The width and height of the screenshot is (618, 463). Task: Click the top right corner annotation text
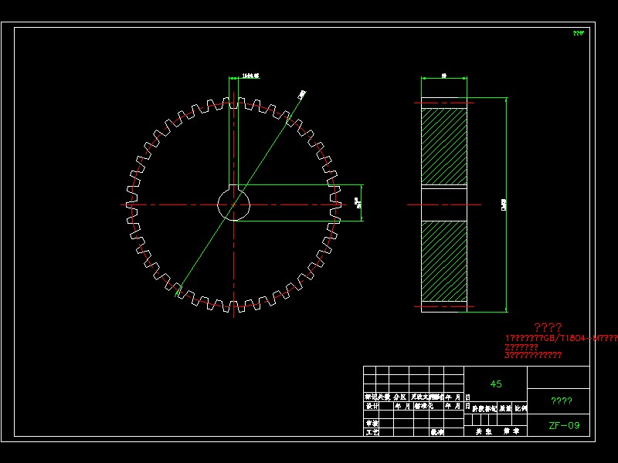(x=577, y=32)
